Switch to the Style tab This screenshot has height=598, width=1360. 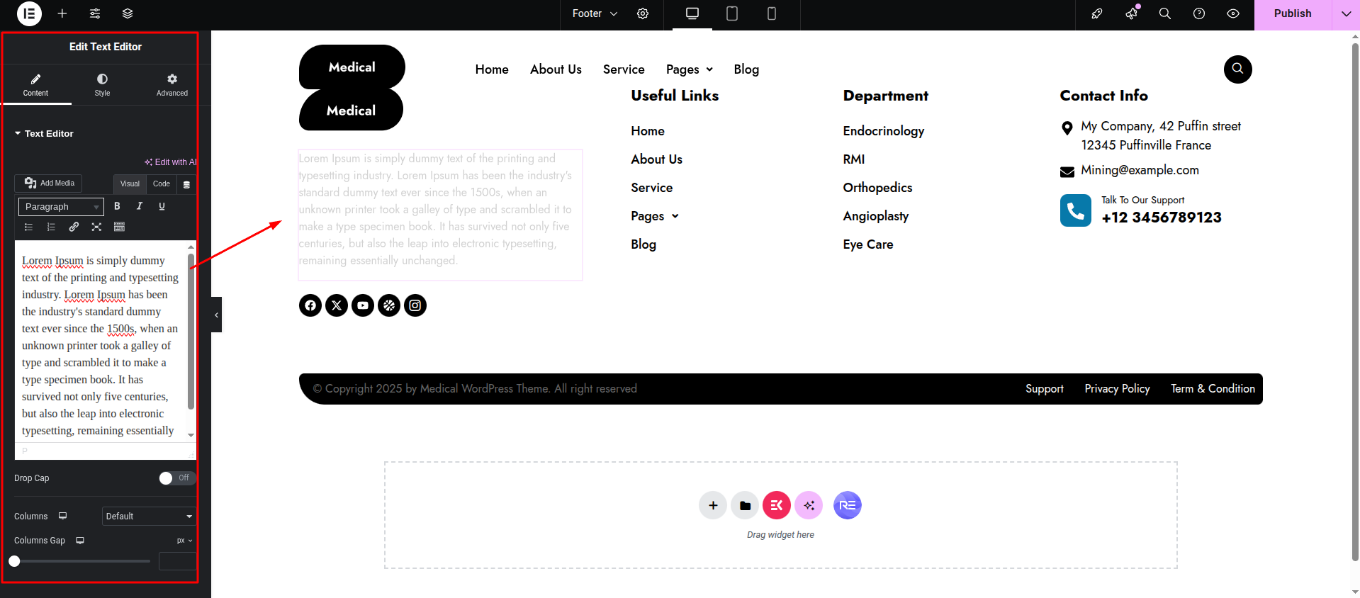coord(102,84)
